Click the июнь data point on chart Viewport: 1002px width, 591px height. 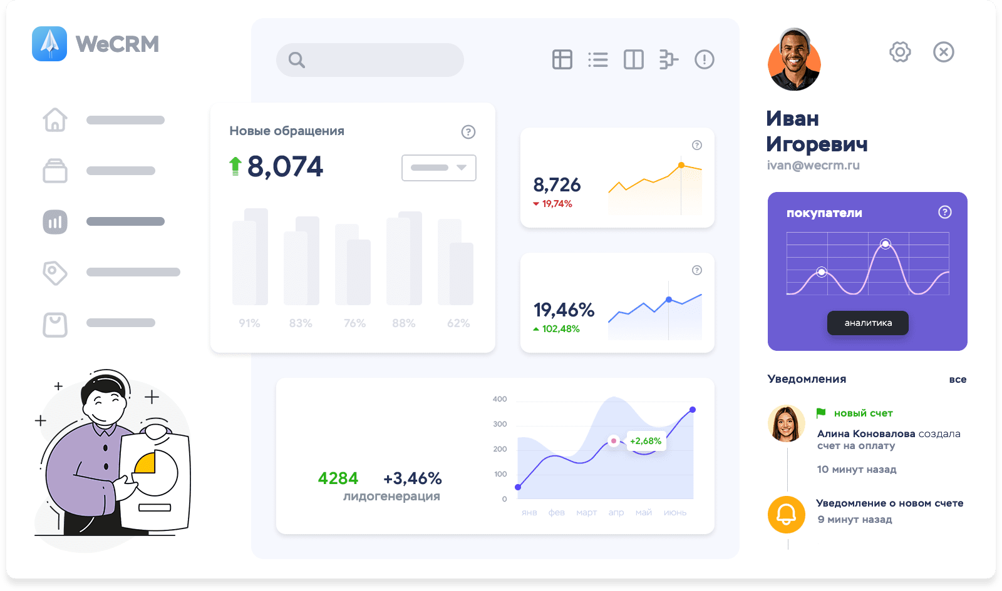coord(692,410)
